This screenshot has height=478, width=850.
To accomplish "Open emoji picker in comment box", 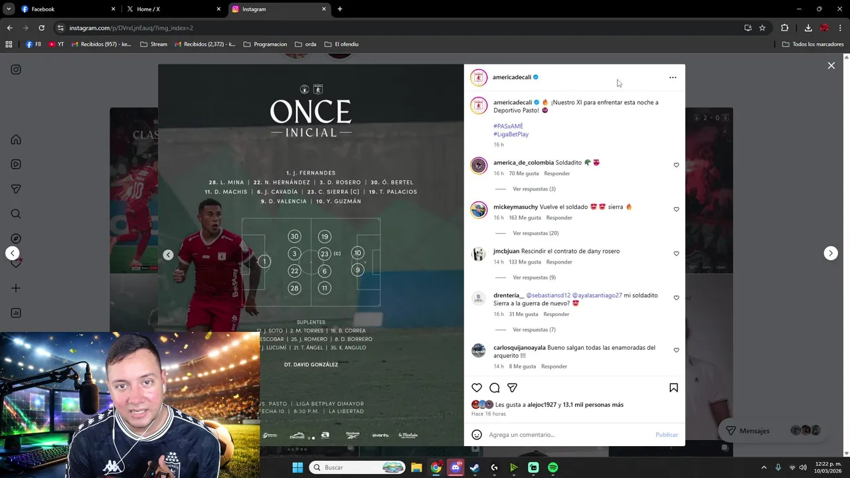I will pyautogui.click(x=477, y=435).
